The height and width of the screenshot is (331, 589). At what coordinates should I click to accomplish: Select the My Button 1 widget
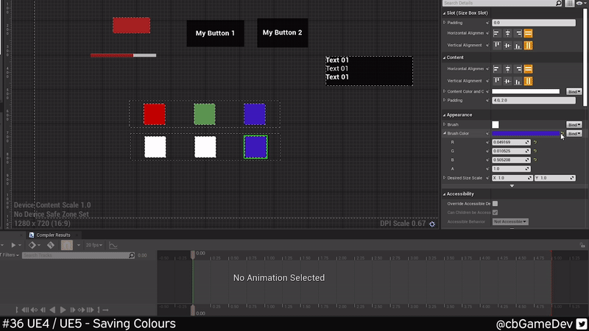coord(215,33)
